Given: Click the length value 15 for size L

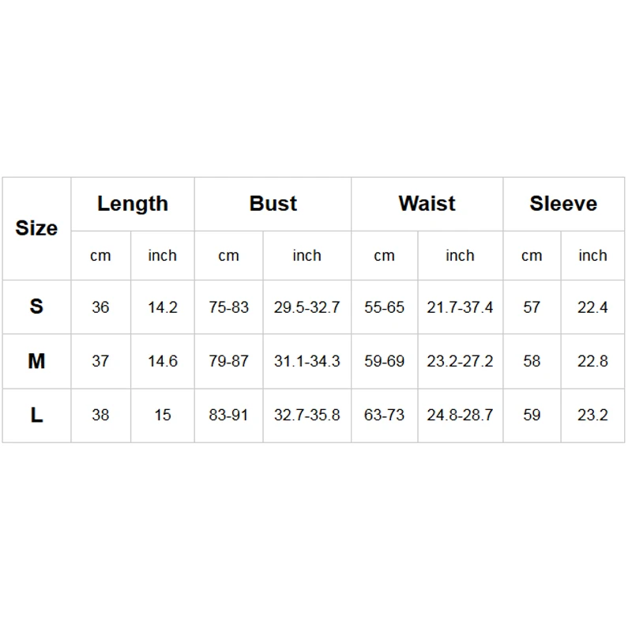Looking at the screenshot, I should coord(163,415).
